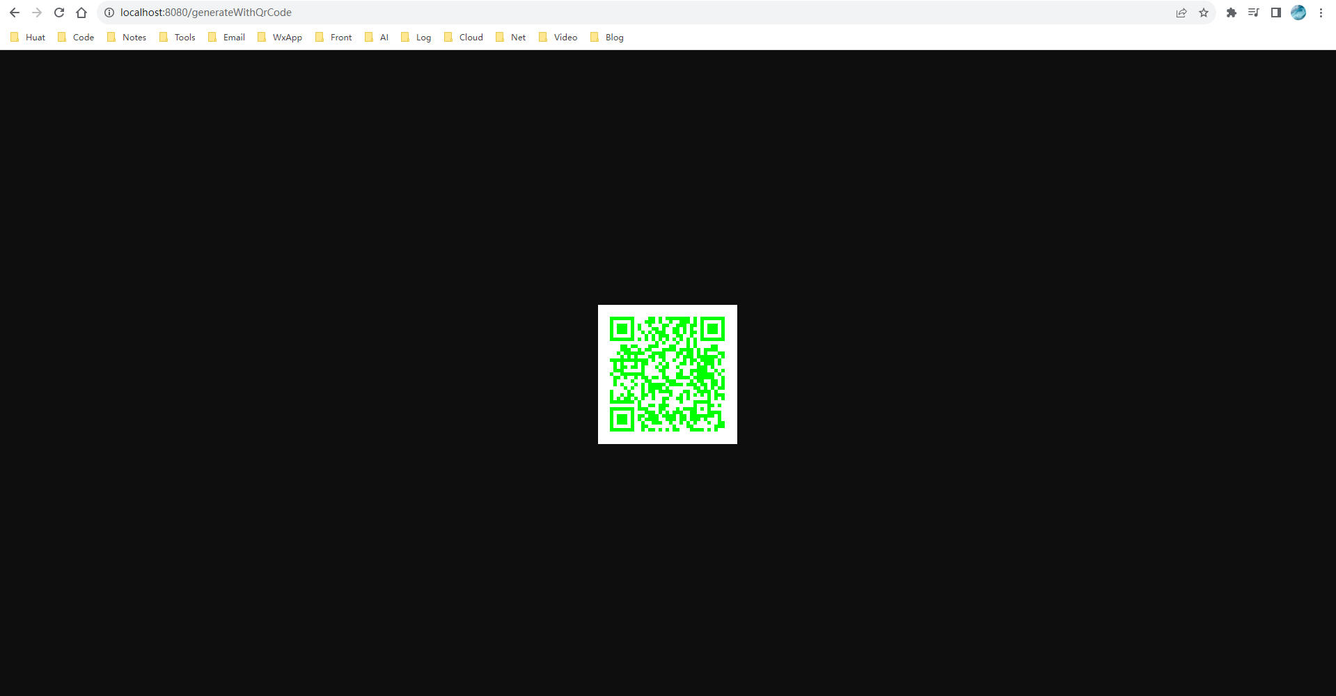Open Chrome's three-dot menu
The width and height of the screenshot is (1336, 696).
1322,12
